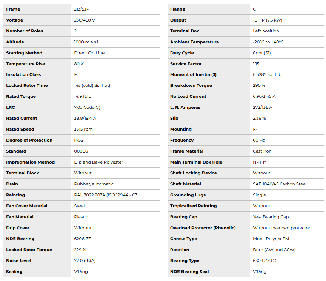Click the 6206 ZZ bearing value

coord(83,239)
